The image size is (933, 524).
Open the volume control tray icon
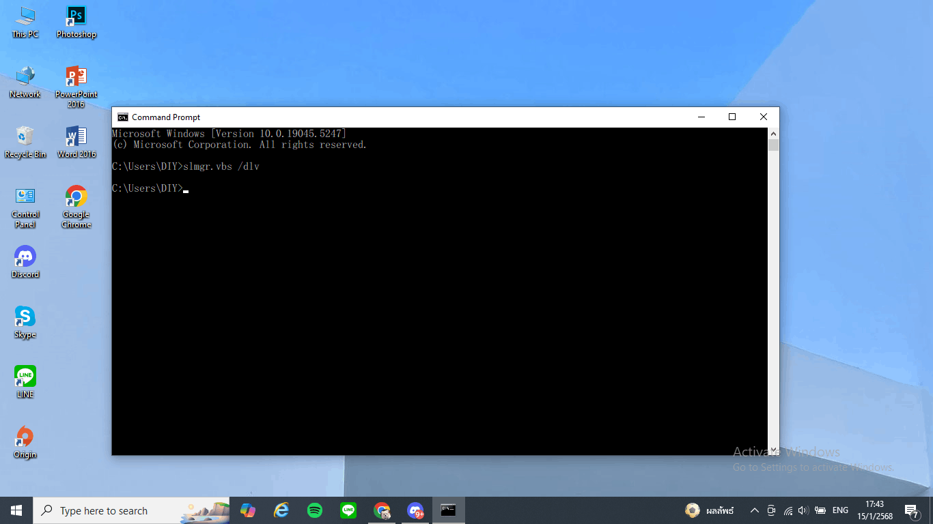[x=803, y=510]
